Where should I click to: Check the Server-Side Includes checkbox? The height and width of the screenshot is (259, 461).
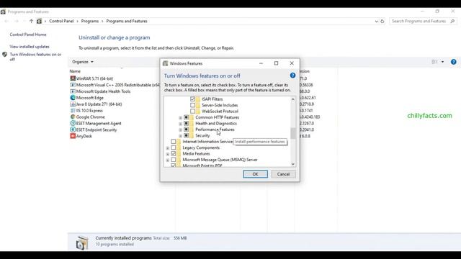[192, 105]
